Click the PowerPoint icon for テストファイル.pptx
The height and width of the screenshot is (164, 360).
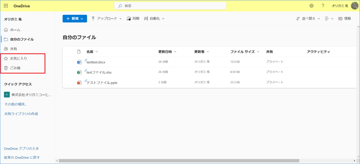(x=79, y=83)
